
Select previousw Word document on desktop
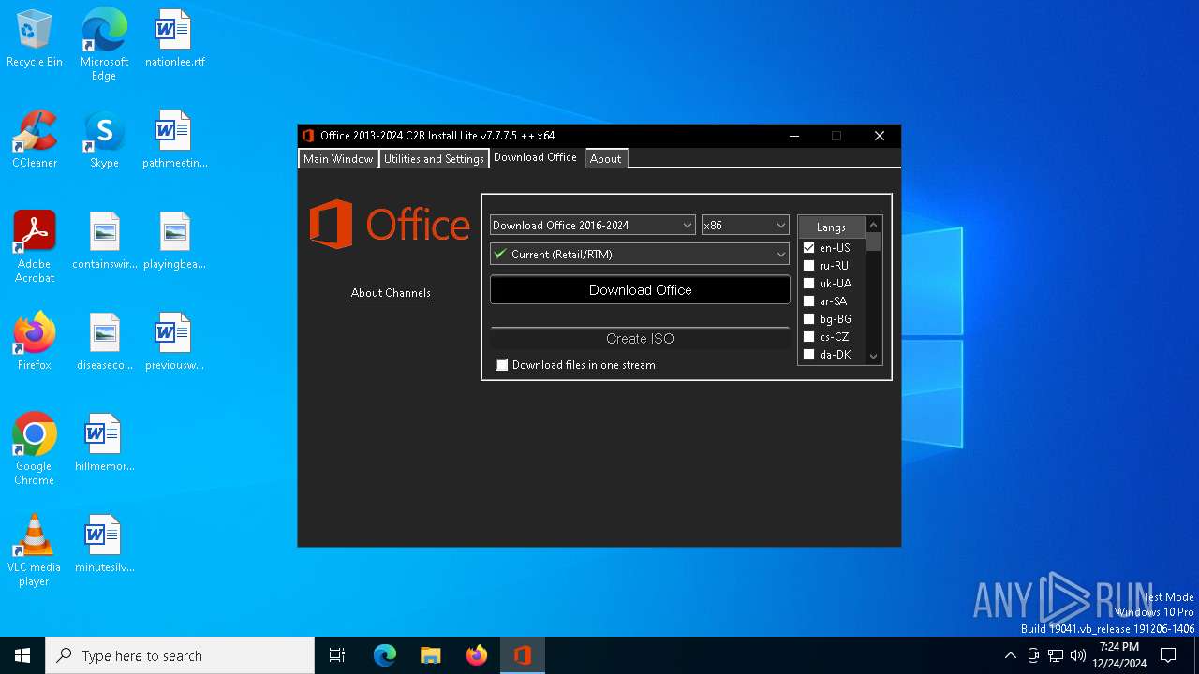click(174, 343)
